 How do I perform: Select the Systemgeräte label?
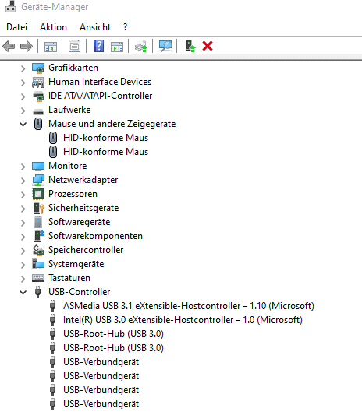(76, 264)
